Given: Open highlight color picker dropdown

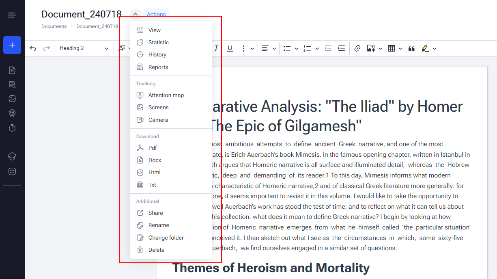Looking at the screenshot, I should (435, 48).
